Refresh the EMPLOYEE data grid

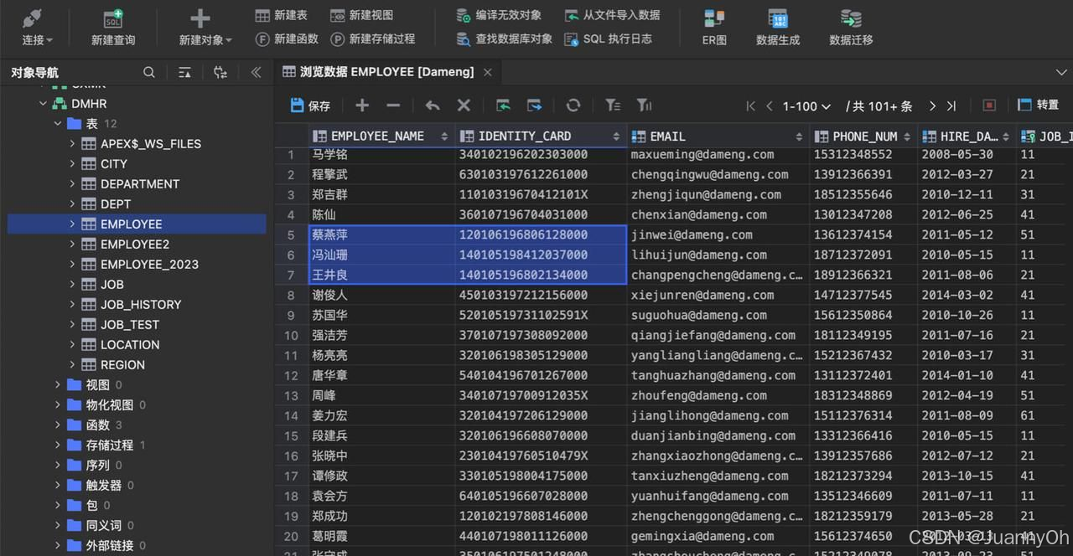[573, 105]
